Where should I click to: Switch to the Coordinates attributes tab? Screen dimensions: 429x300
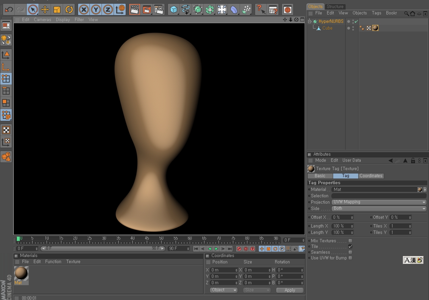tap(371, 176)
